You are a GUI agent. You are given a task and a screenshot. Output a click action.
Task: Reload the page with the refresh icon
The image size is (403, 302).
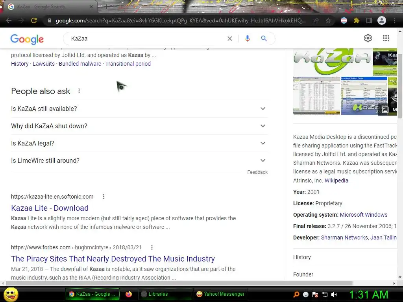34,20
